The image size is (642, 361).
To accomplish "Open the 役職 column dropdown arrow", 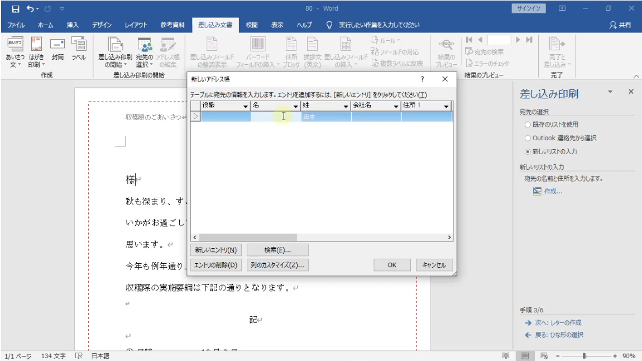I will (x=245, y=106).
